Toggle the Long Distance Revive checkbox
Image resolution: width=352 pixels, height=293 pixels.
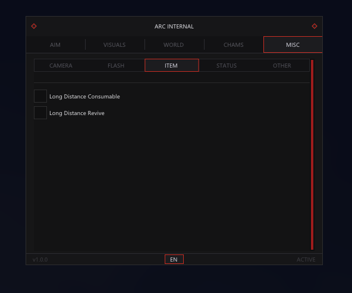[40, 113]
